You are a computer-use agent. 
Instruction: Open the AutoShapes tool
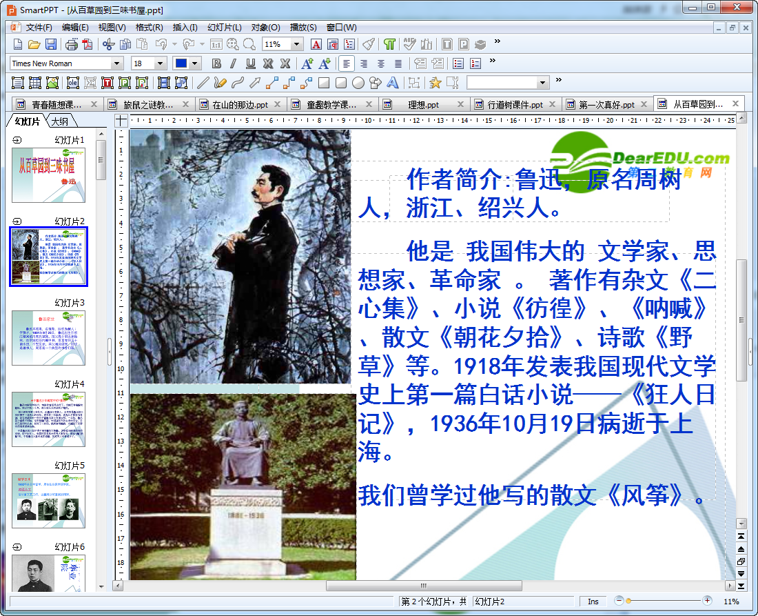(x=376, y=83)
